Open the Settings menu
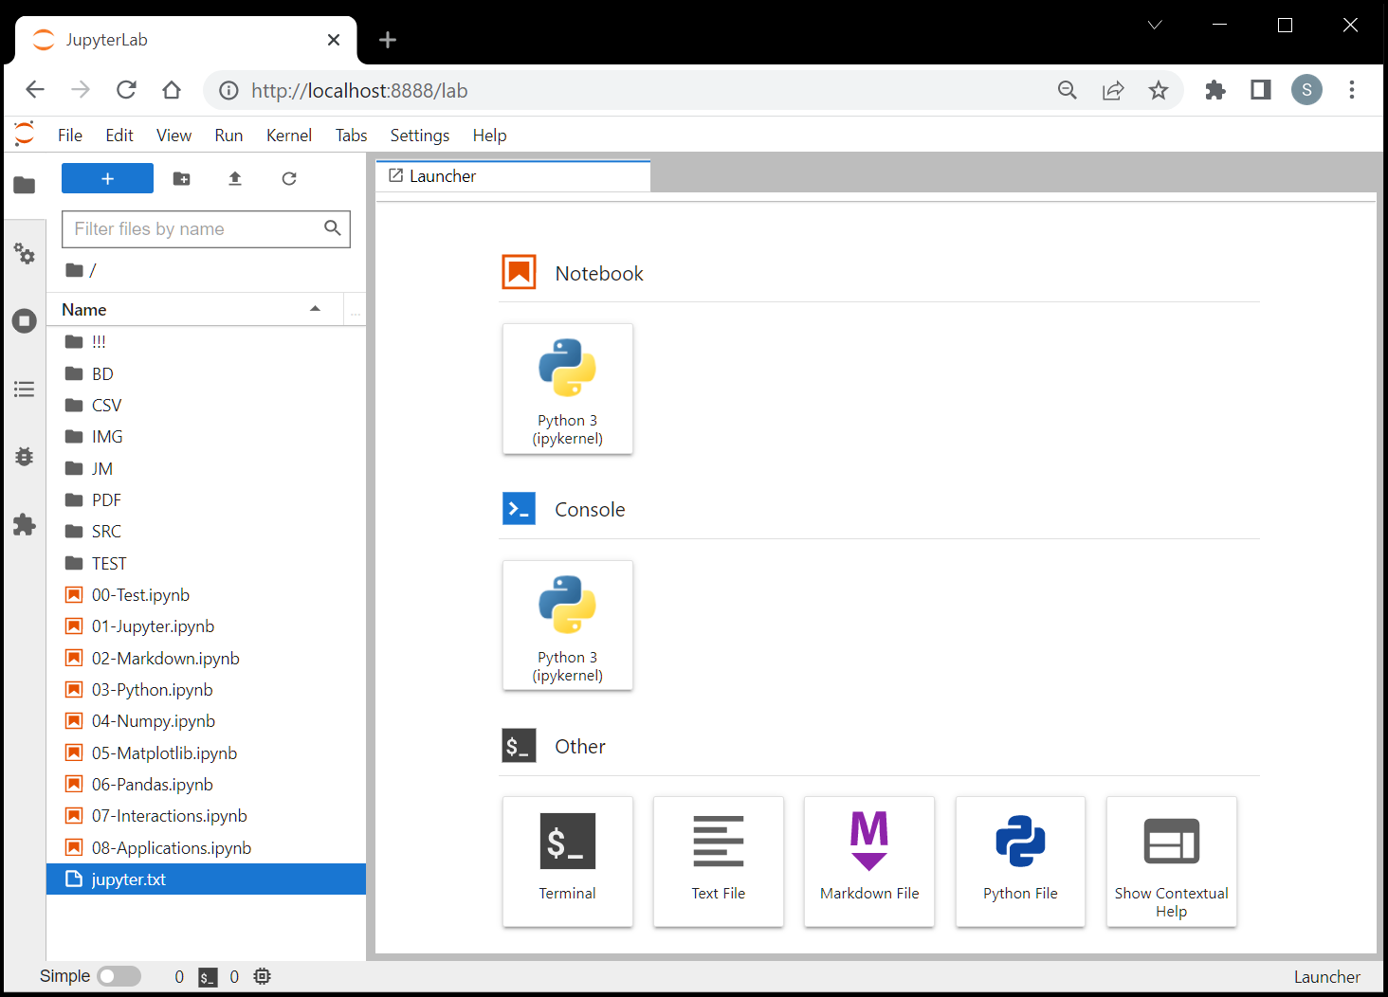Viewport: 1388px width, 997px height. (x=419, y=136)
